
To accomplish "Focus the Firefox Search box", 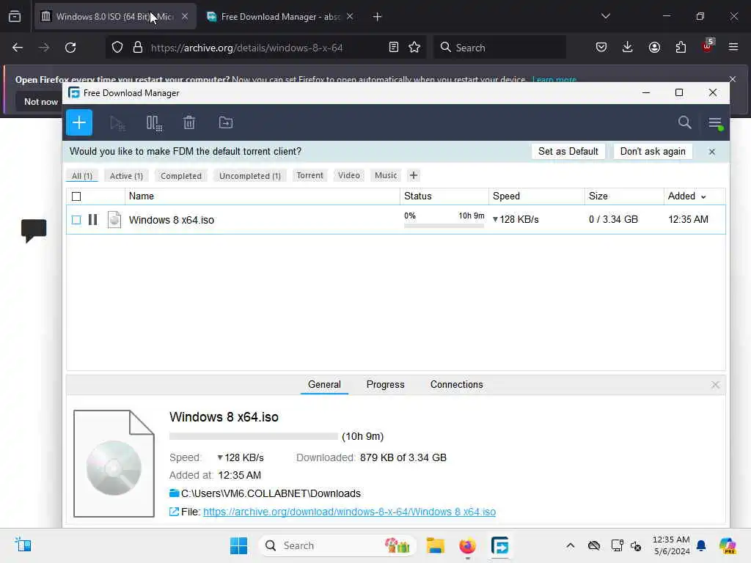I will 500,48.
